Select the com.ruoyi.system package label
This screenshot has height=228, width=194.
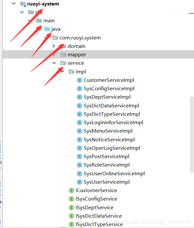tap(80, 38)
